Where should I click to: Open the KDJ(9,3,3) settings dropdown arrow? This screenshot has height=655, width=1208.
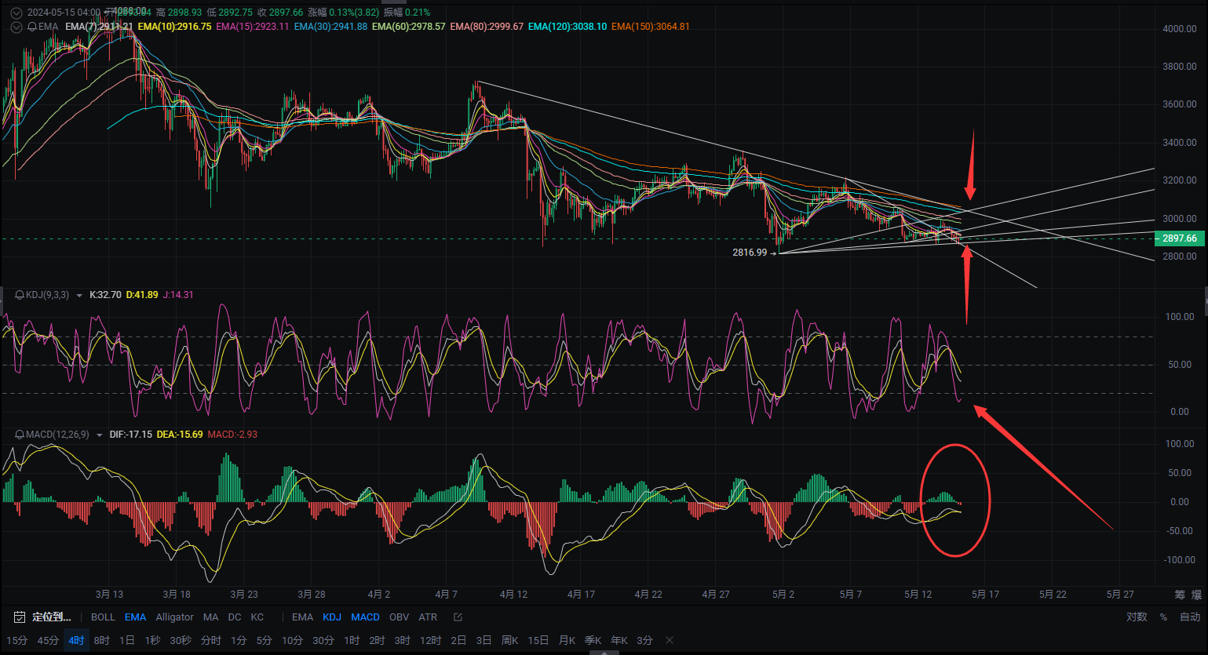click(x=79, y=296)
